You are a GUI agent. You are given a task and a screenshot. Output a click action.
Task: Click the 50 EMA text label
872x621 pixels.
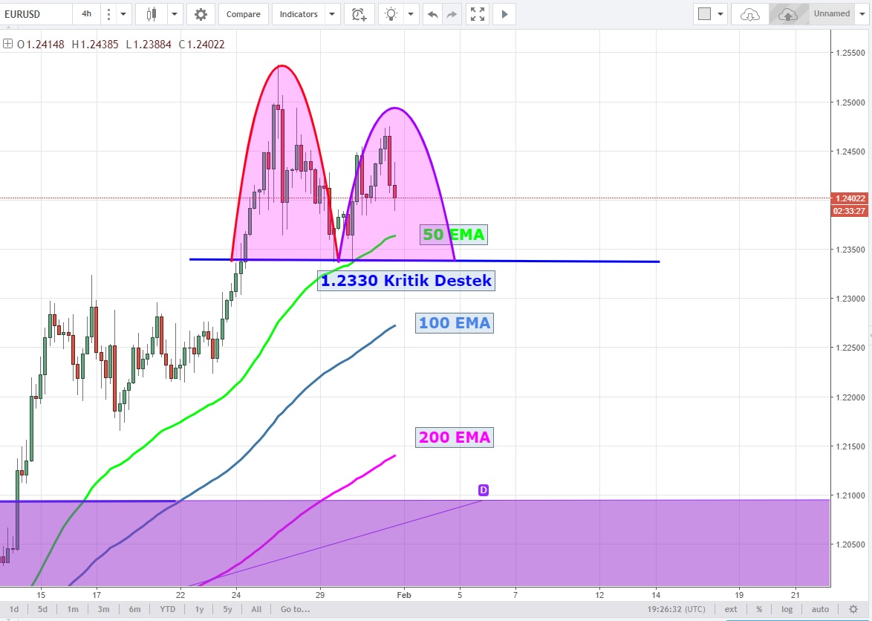[454, 235]
